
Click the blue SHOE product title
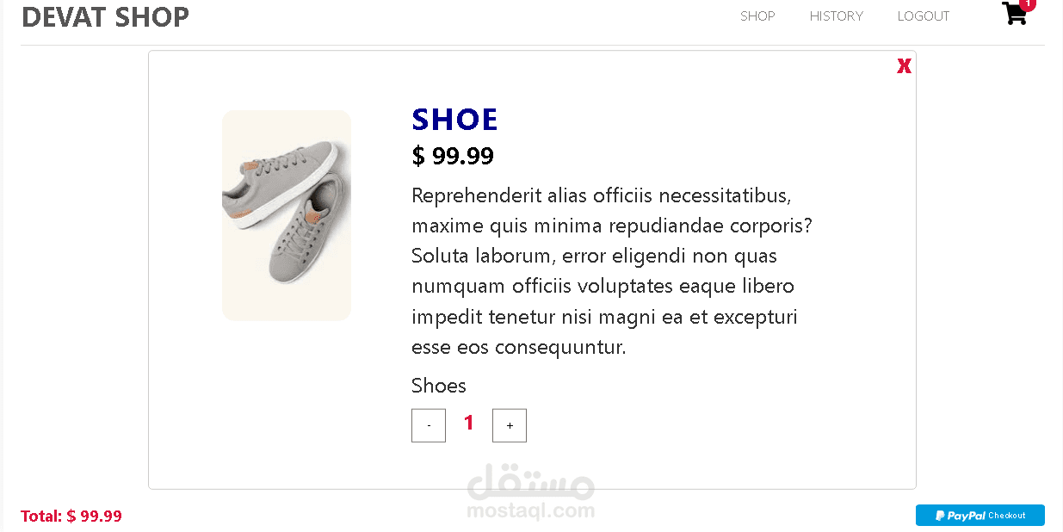pos(454,120)
